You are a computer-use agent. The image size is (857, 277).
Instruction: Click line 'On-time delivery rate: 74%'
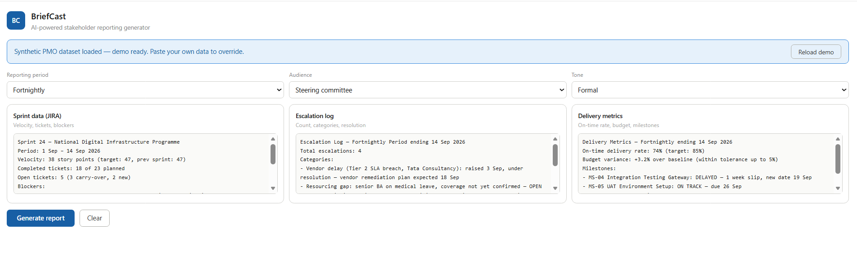click(x=643, y=151)
